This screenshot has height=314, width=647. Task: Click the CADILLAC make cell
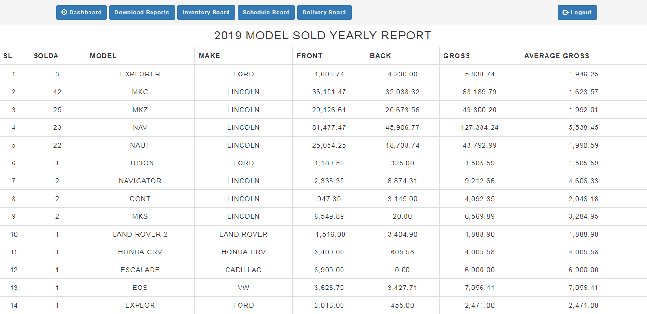pyautogui.click(x=243, y=270)
